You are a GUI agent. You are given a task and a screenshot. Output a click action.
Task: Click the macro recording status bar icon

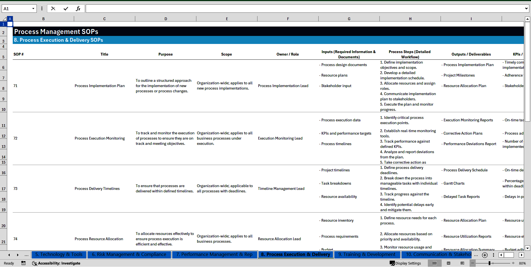[24, 263]
